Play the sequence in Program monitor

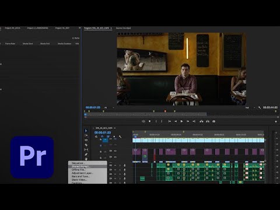[x=181, y=121]
